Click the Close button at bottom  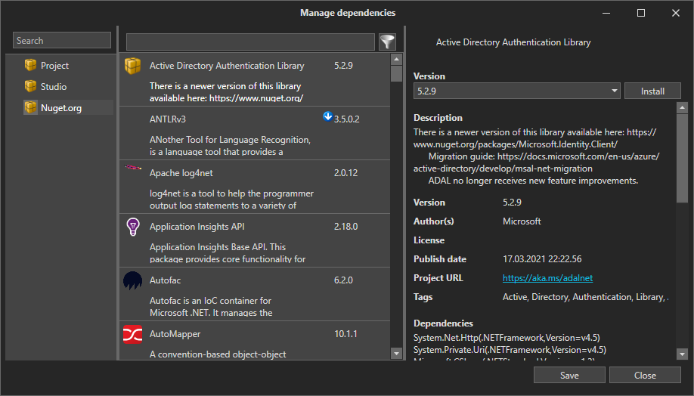coord(645,375)
